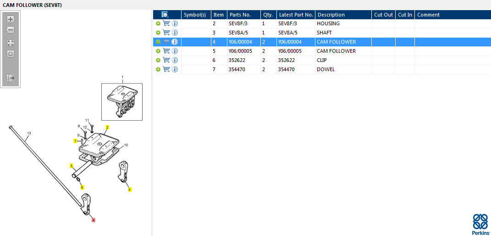
Task: Click callout 11 on the diagram
Action: pyautogui.click(x=88, y=120)
